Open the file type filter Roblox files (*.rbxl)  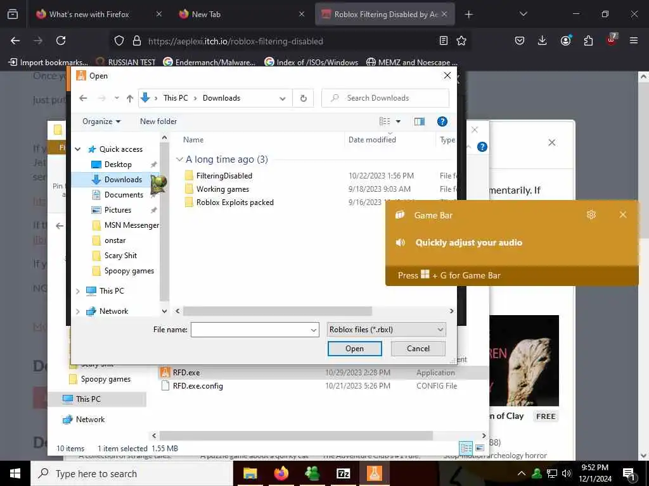click(x=386, y=329)
